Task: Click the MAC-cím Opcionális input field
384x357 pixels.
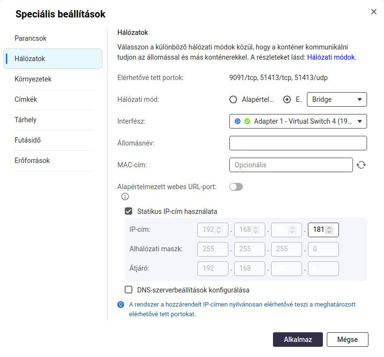Action: point(291,165)
